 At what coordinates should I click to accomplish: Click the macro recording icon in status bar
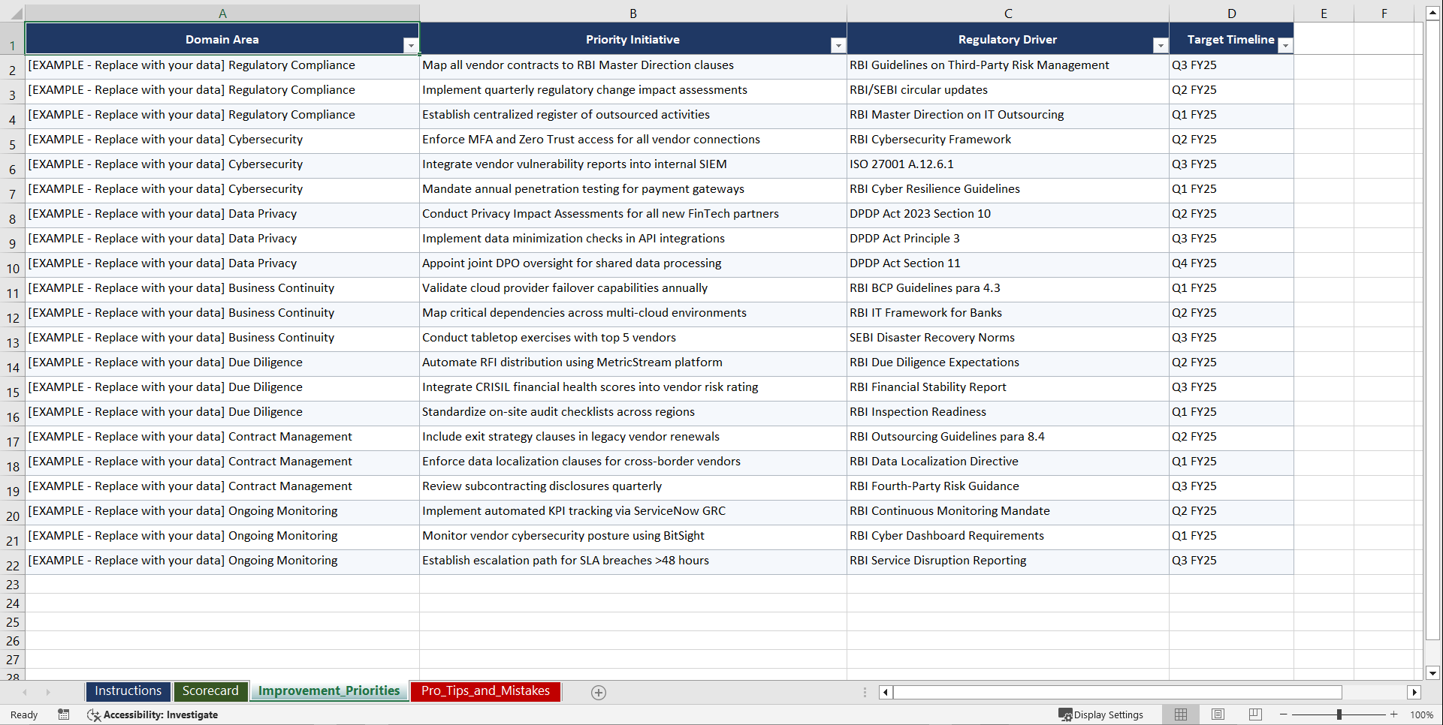[64, 714]
